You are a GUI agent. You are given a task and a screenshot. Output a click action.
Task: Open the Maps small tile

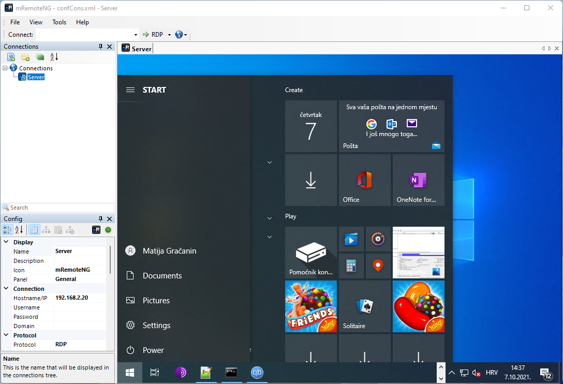378,266
